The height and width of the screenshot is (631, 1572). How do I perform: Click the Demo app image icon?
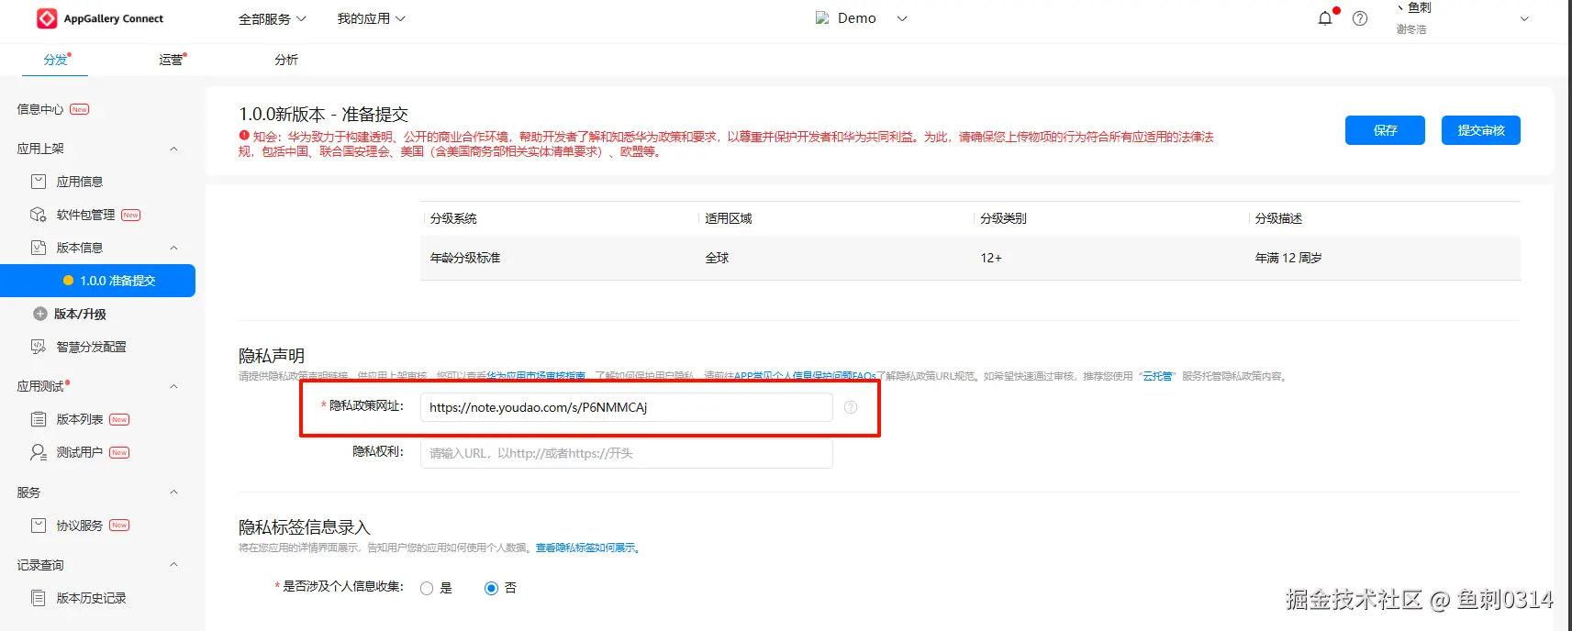click(x=822, y=18)
